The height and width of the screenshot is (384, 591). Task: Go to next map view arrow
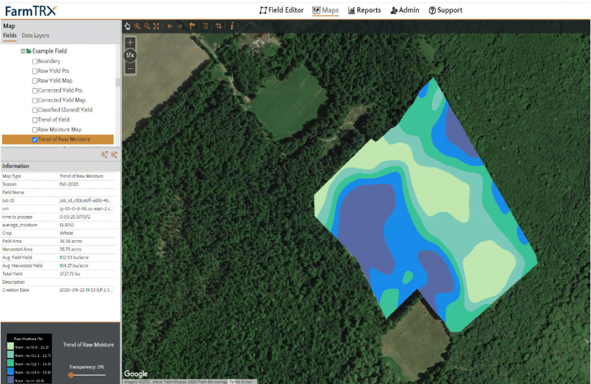(180, 26)
